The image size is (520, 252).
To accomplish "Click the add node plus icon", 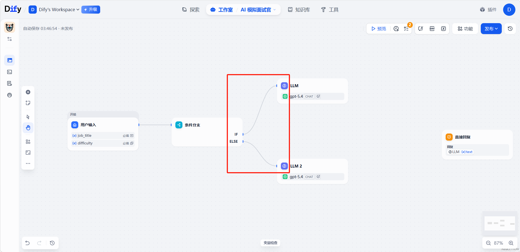I will tap(28, 92).
